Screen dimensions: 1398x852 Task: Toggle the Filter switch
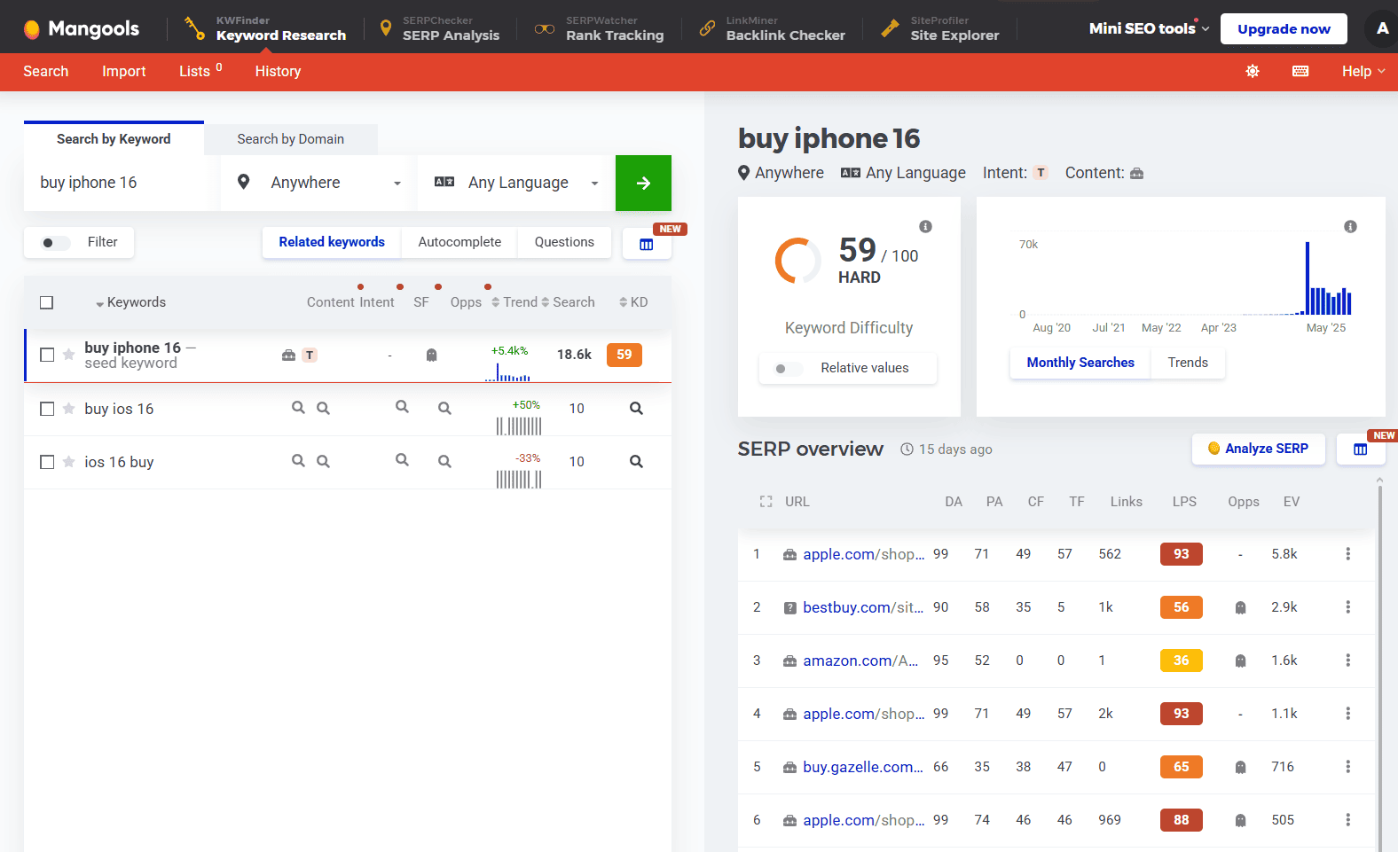tap(56, 243)
